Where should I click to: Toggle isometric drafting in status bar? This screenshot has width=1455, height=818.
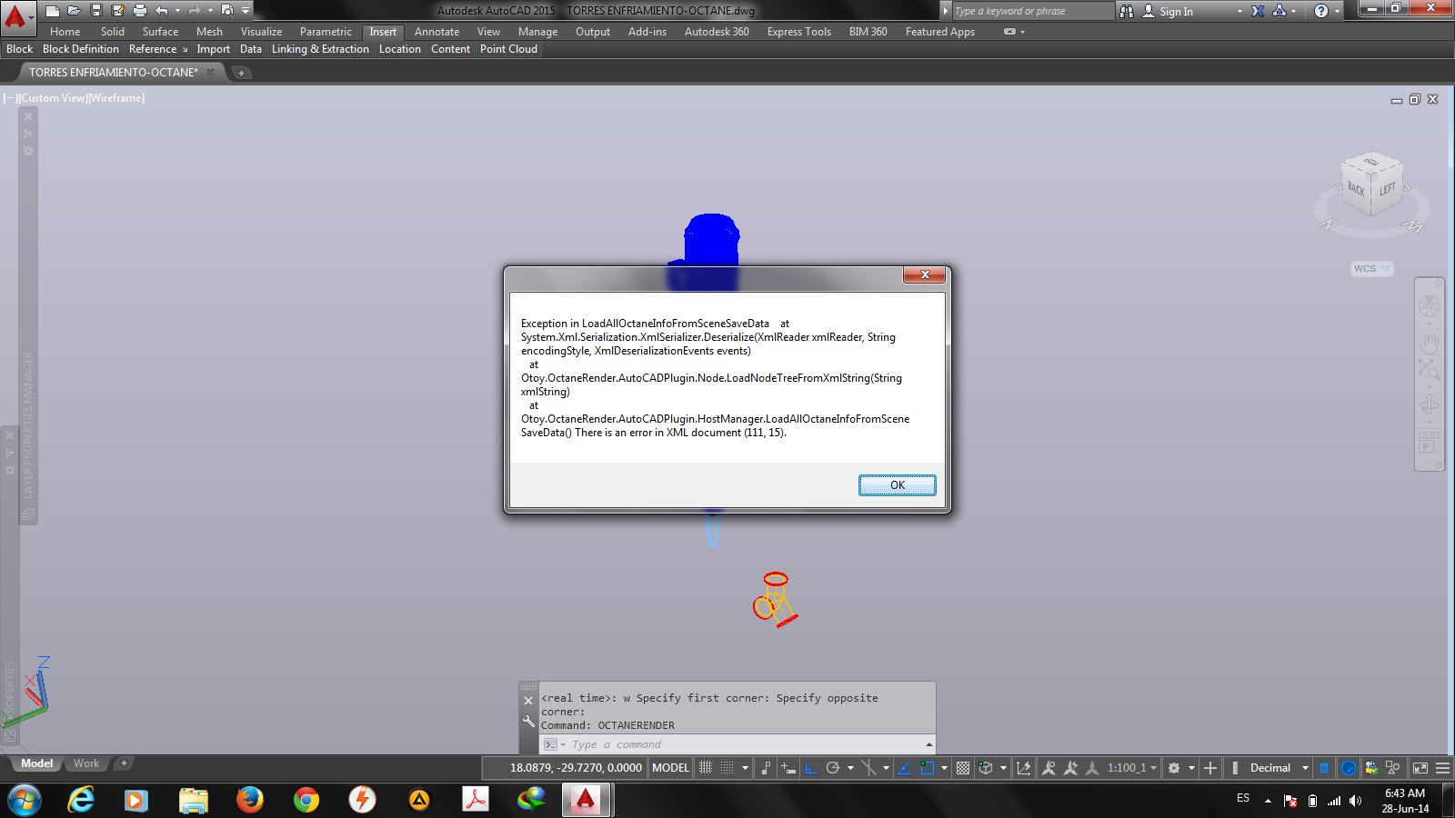coord(868,768)
